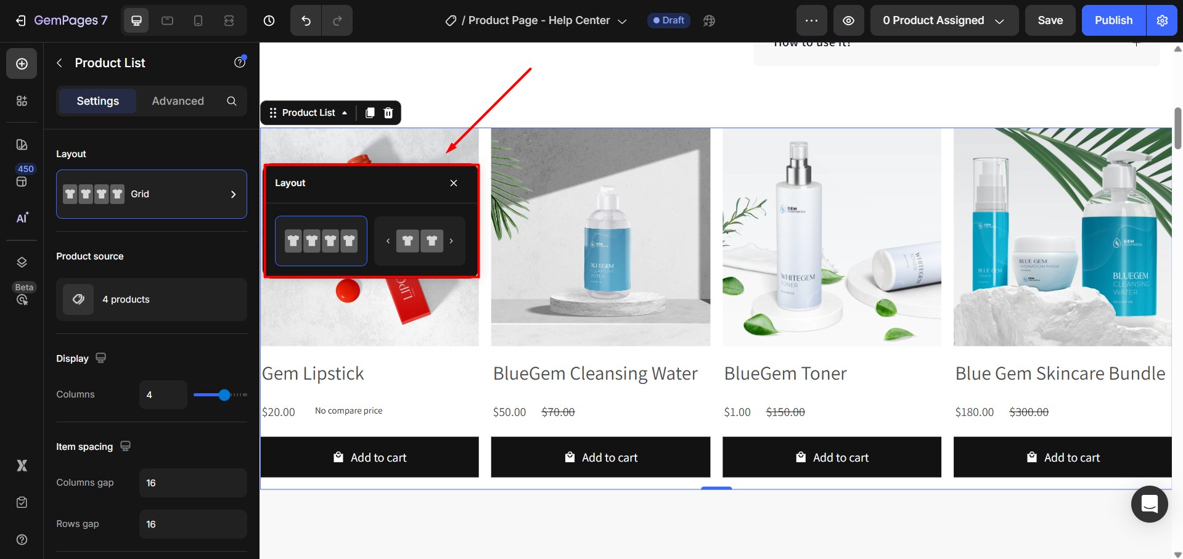This screenshot has width=1183, height=559.
Task: Open the 0 Product Assigned dropdown
Action: click(x=944, y=20)
